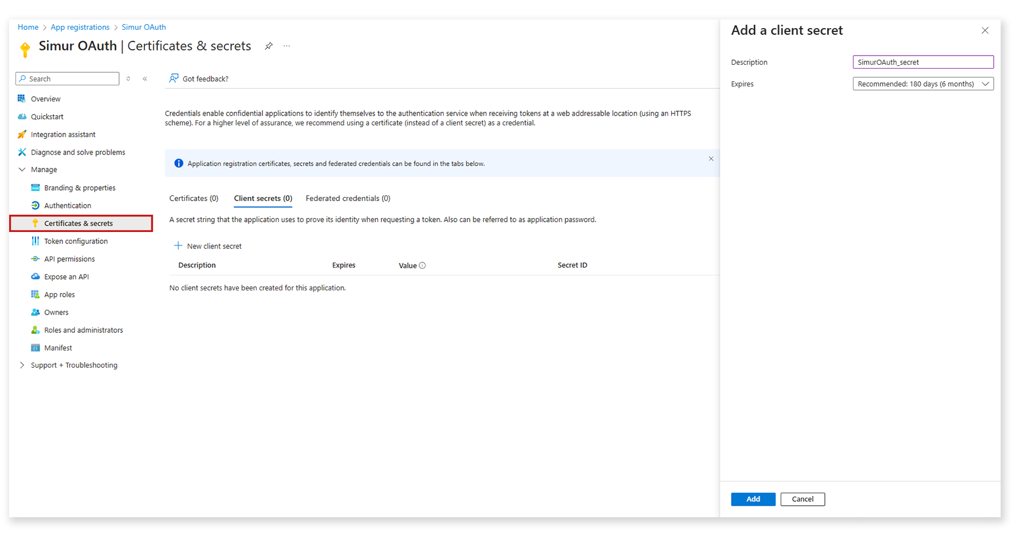
Task: Pin the Certificates & secrets page
Action: pyautogui.click(x=269, y=46)
